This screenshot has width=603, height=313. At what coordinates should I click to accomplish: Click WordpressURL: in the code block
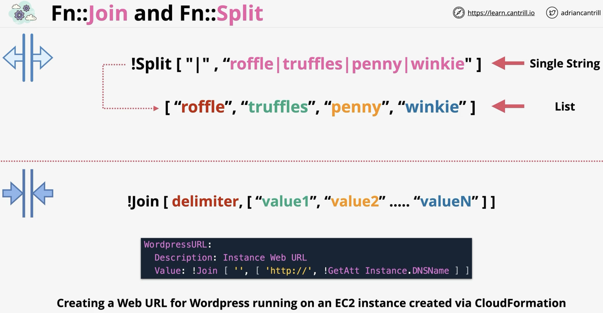pos(178,244)
